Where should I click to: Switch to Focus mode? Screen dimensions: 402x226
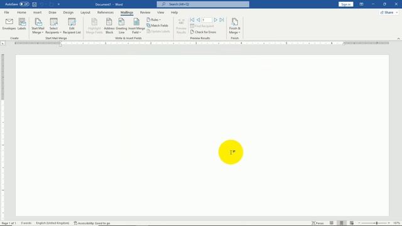318,223
